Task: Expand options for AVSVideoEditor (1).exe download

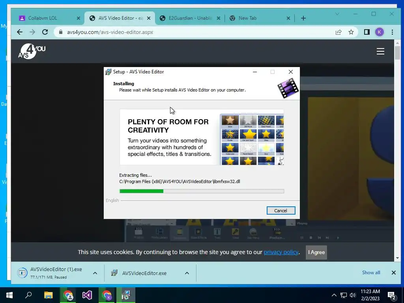Action: pos(95,273)
